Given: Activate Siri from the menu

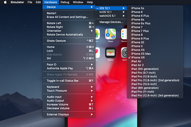Looking at the screenshot, I should 69,58.
